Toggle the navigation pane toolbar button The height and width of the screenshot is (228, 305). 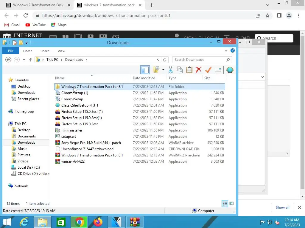[145, 70]
